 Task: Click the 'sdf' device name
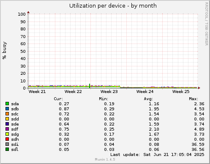pyautogui.click(x=15, y=129)
